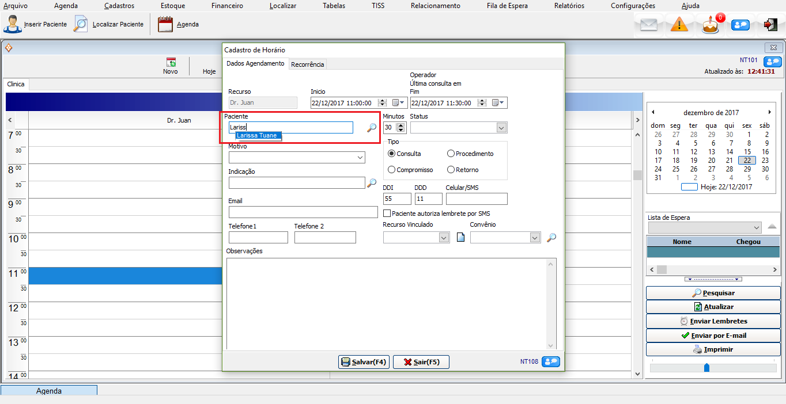
Task: Click the Inserir Paciente toolbar icon
Action: [x=13, y=25]
